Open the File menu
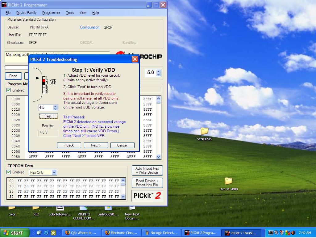This screenshot has width=316, height=238. (x=8, y=13)
